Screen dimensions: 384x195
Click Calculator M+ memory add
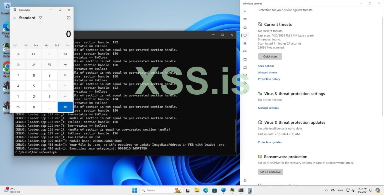[36, 46]
